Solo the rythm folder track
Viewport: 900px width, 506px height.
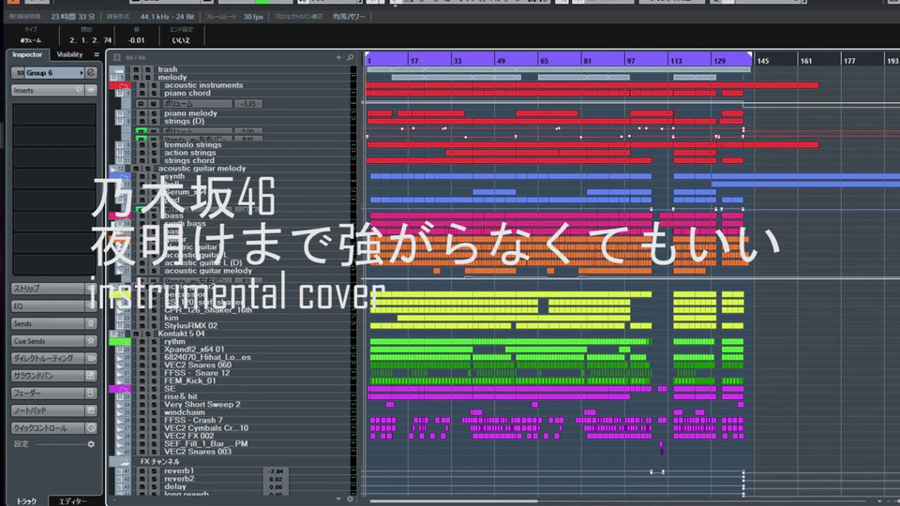[154, 341]
